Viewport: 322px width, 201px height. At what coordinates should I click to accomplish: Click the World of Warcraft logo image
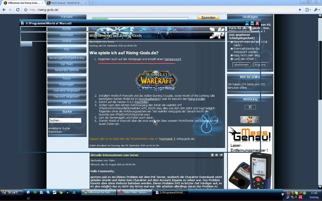click(x=156, y=81)
